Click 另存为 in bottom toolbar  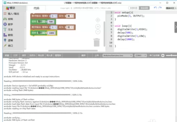(x=32, y=55)
